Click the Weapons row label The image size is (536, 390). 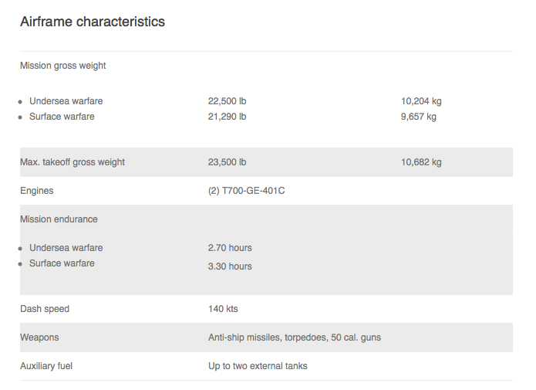[x=39, y=337]
